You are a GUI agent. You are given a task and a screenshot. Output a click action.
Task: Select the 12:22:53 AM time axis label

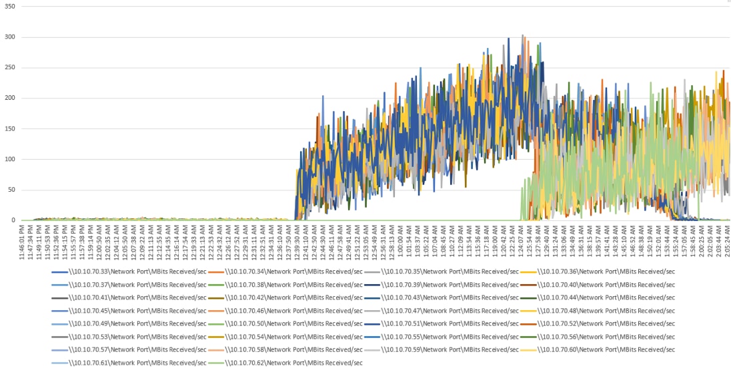pos(211,242)
